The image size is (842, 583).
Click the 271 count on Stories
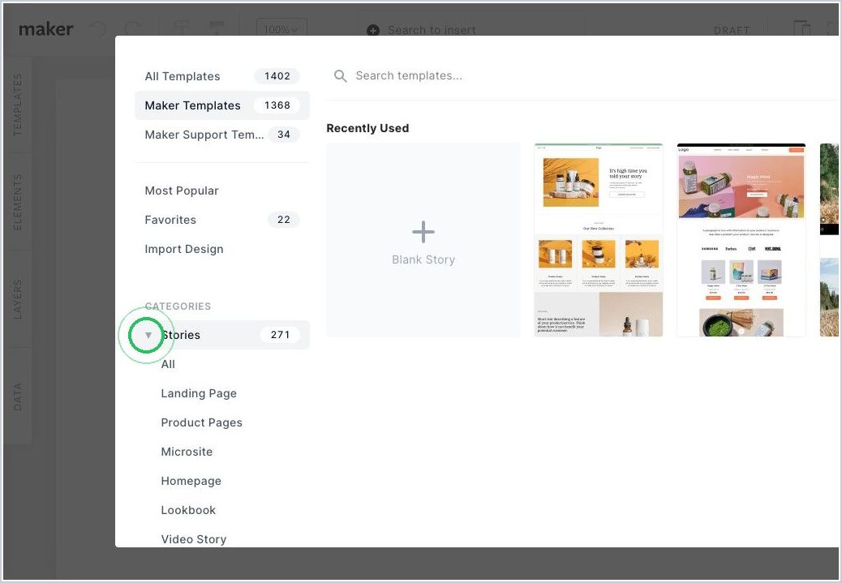tap(280, 335)
